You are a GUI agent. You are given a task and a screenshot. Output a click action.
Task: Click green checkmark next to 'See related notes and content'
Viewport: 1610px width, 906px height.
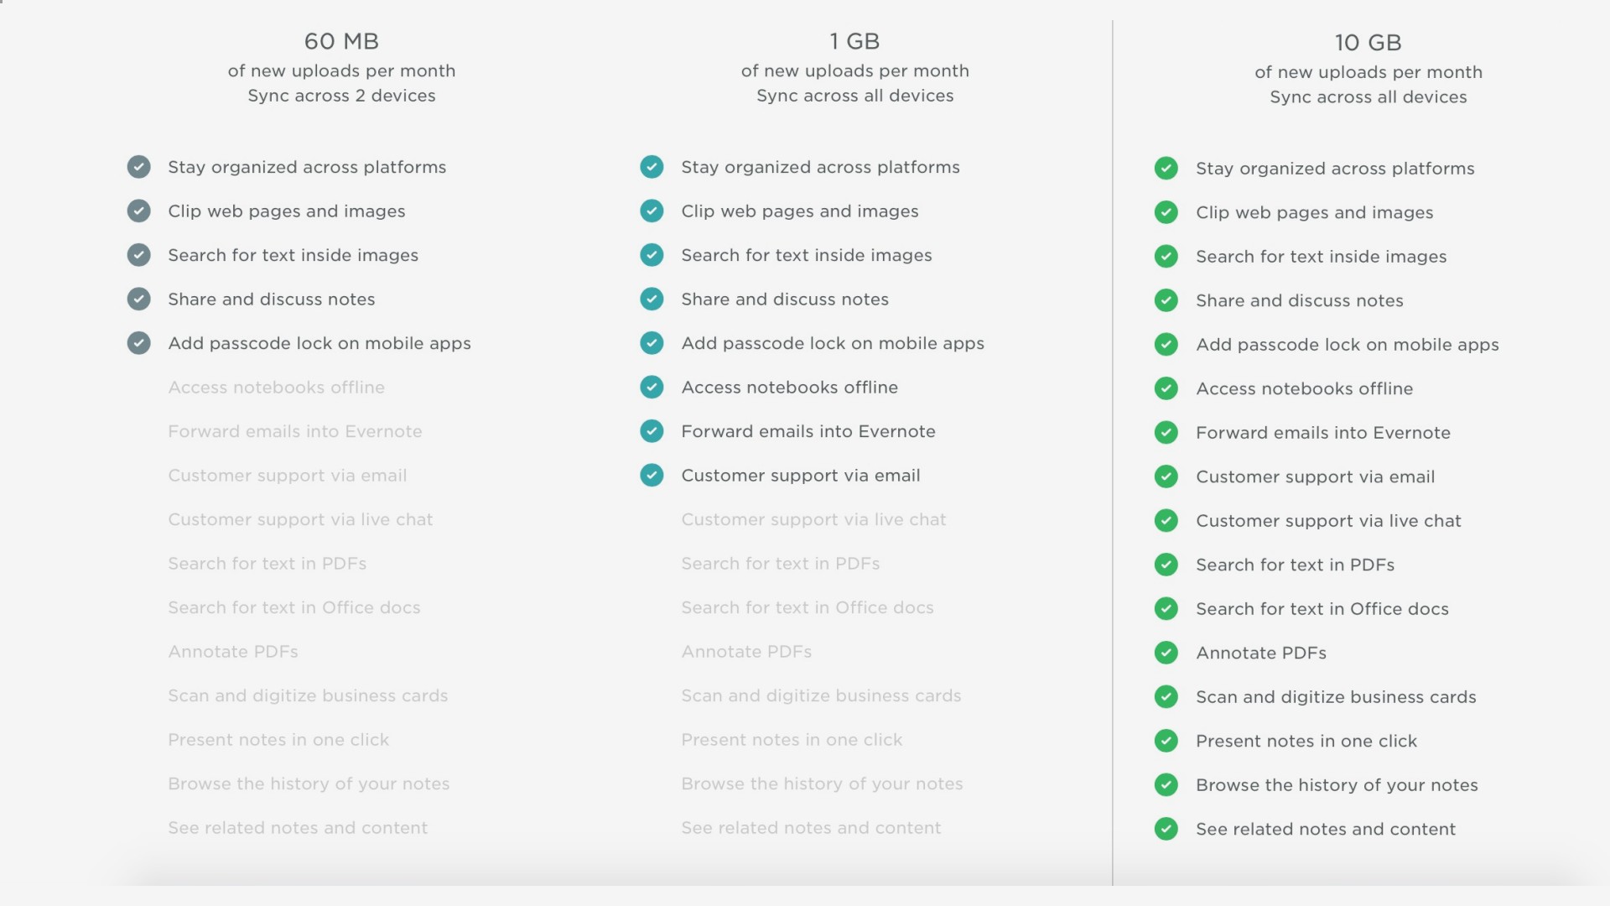click(x=1166, y=829)
